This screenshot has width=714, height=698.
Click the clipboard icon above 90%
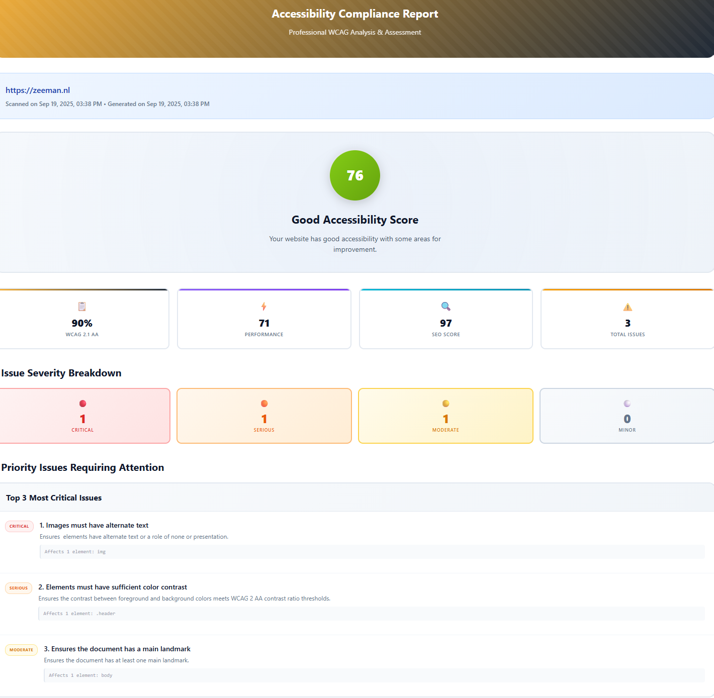82,307
